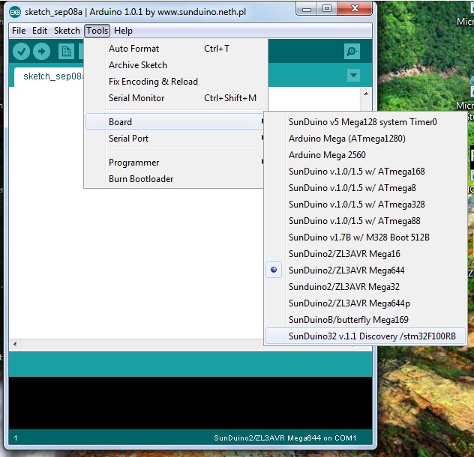Choose Burn Bootloader menu entry
The height and width of the screenshot is (457, 474).
pos(175,179)
